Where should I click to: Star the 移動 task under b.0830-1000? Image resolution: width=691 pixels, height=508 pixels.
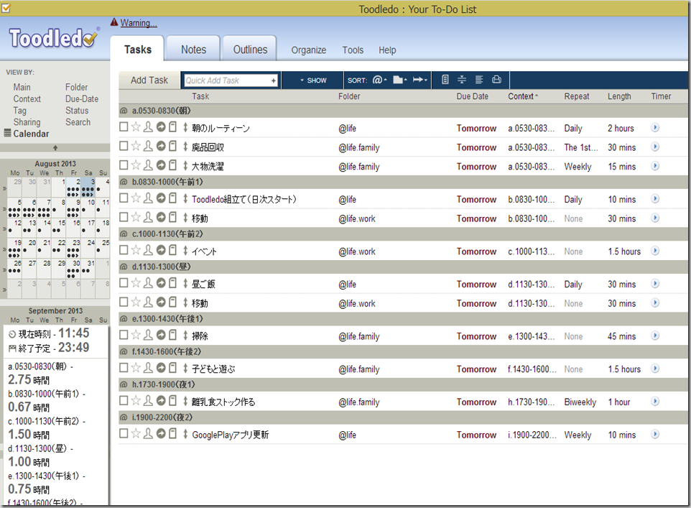coord(136,218)
